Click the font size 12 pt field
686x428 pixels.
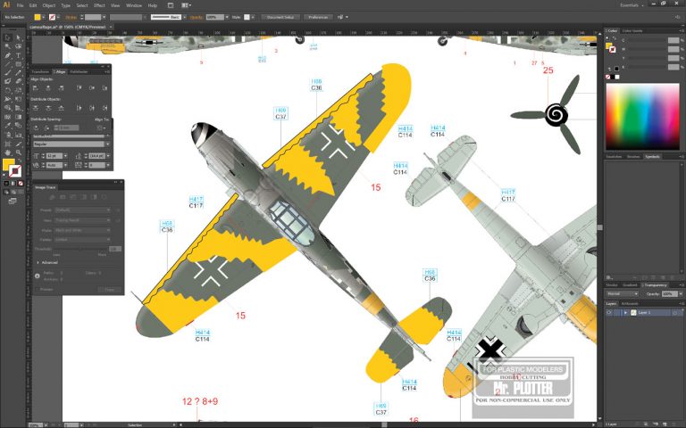tap(54, 156)
